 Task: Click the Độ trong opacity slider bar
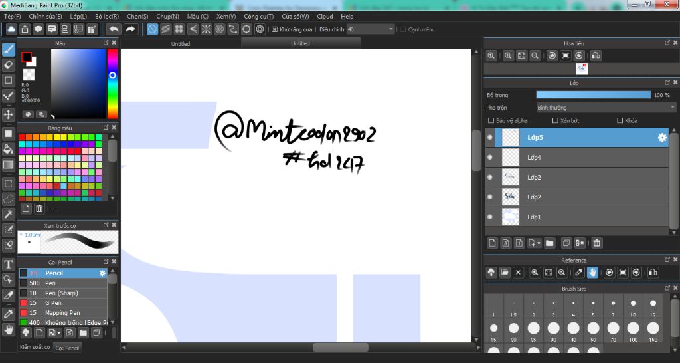(593, 95)
